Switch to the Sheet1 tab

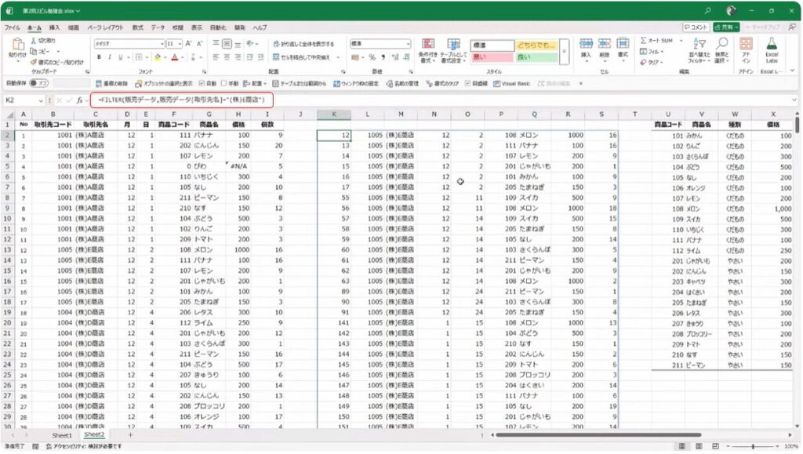(62, 434)
